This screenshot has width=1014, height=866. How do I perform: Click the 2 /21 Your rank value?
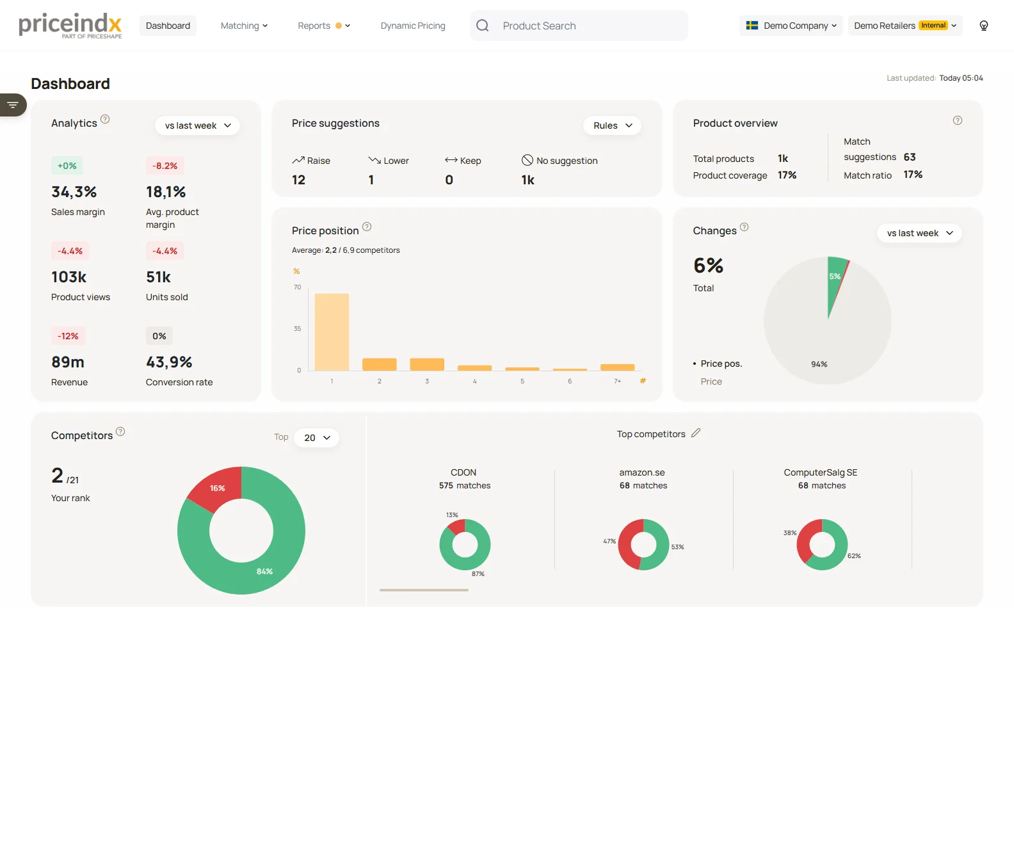pos(65,476)
